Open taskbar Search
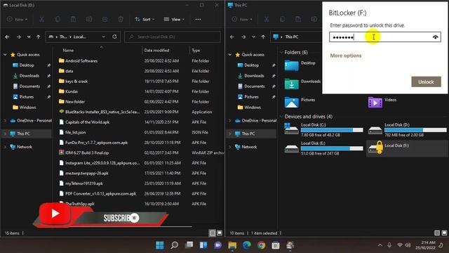 pyautogui.click(x=175, y=245)
